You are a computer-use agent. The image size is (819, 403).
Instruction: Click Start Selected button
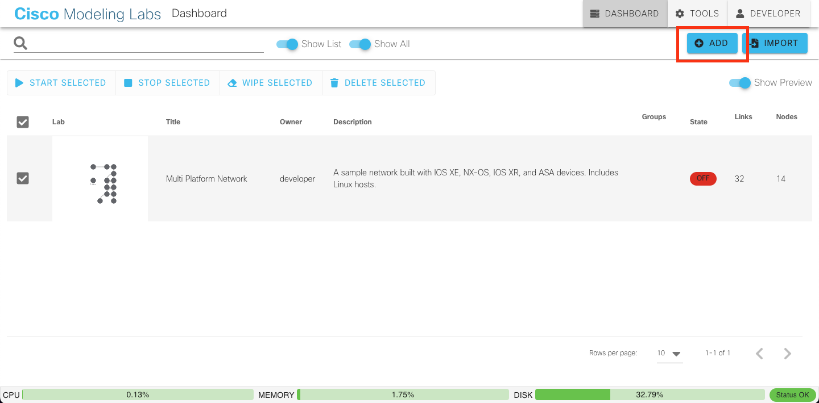pyautogui.click(x=61, y=83)
